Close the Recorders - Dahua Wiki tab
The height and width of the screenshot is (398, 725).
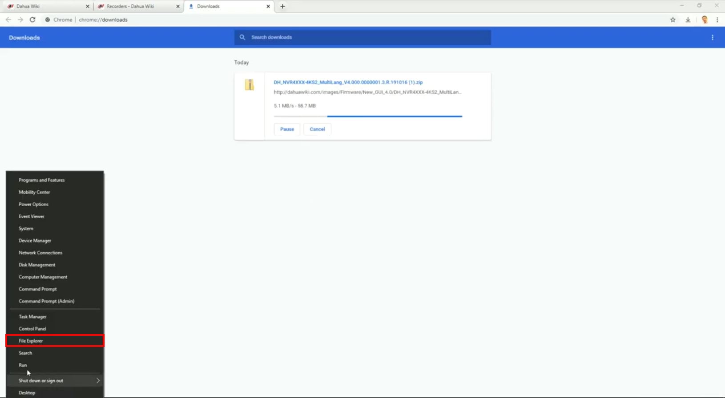pyautogui.click(x=178, y=6)
